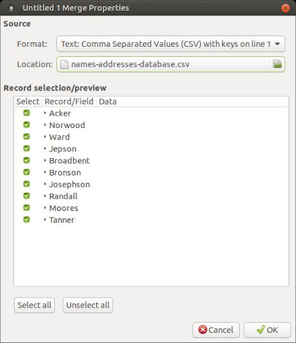Expand the Norwood record row
Screen dimensions: 296x343
click(45, 125)
